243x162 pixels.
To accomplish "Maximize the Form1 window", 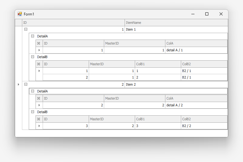I will click(207, 14).
